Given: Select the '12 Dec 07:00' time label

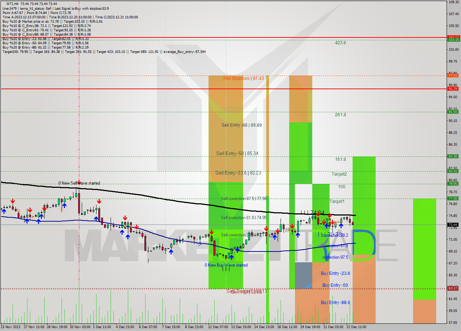Looking at the screenshot, I should click(218, 327).
